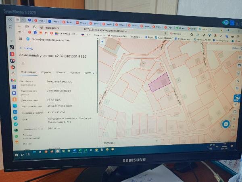Mark parcel as favorite with star icon
This screenshot has height=182, width=242.
click(x=23, y=63)
